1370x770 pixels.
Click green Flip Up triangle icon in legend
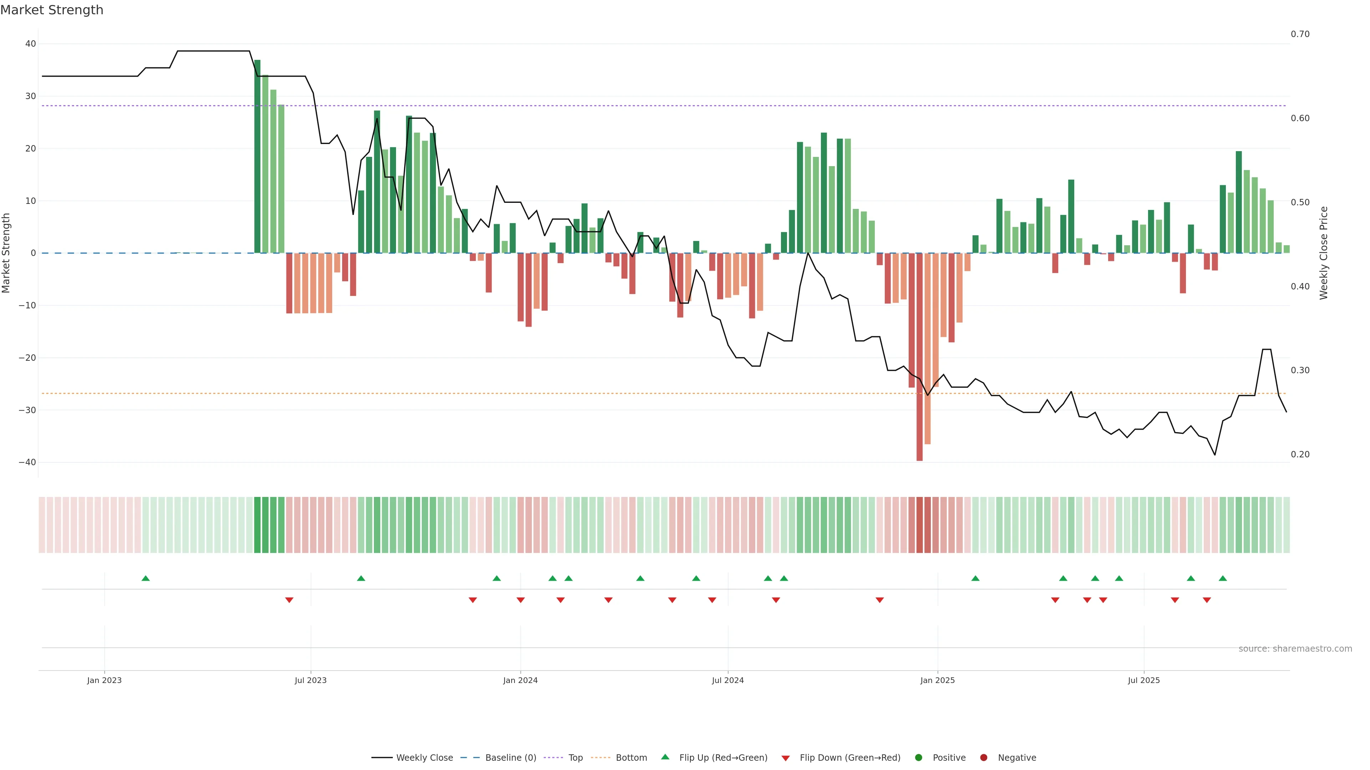(x=665, y=757)
